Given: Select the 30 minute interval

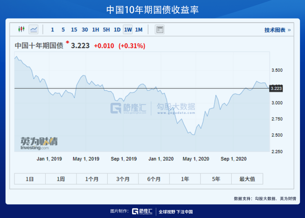Looking at the screenshot, I should 85,30.
